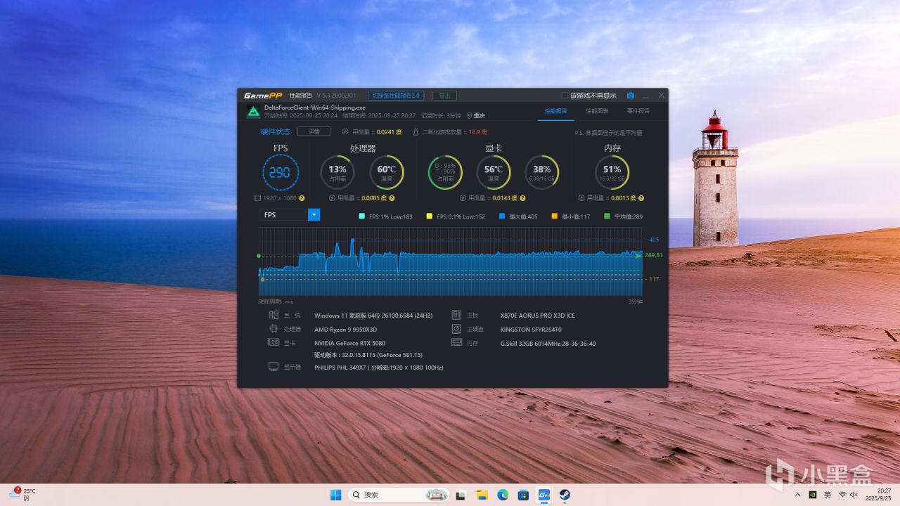
Task: Click the DeltaForceClient-Win64-Shipping.exe title
Action: (x=315, y=108)
